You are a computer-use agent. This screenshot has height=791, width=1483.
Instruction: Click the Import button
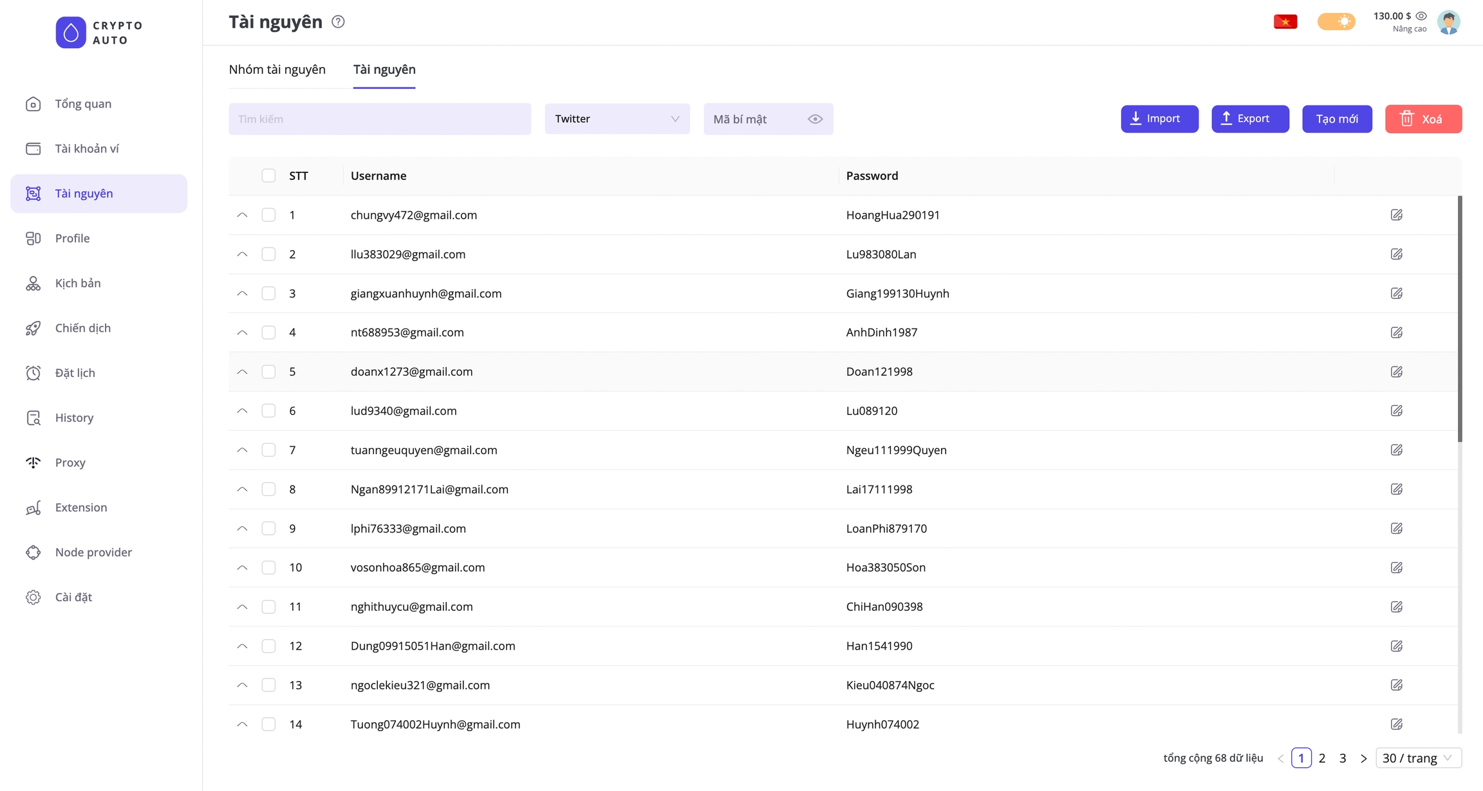[1159, 119]
